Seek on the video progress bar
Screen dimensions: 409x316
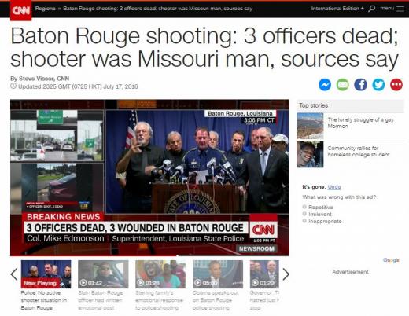tap(149, 255)
